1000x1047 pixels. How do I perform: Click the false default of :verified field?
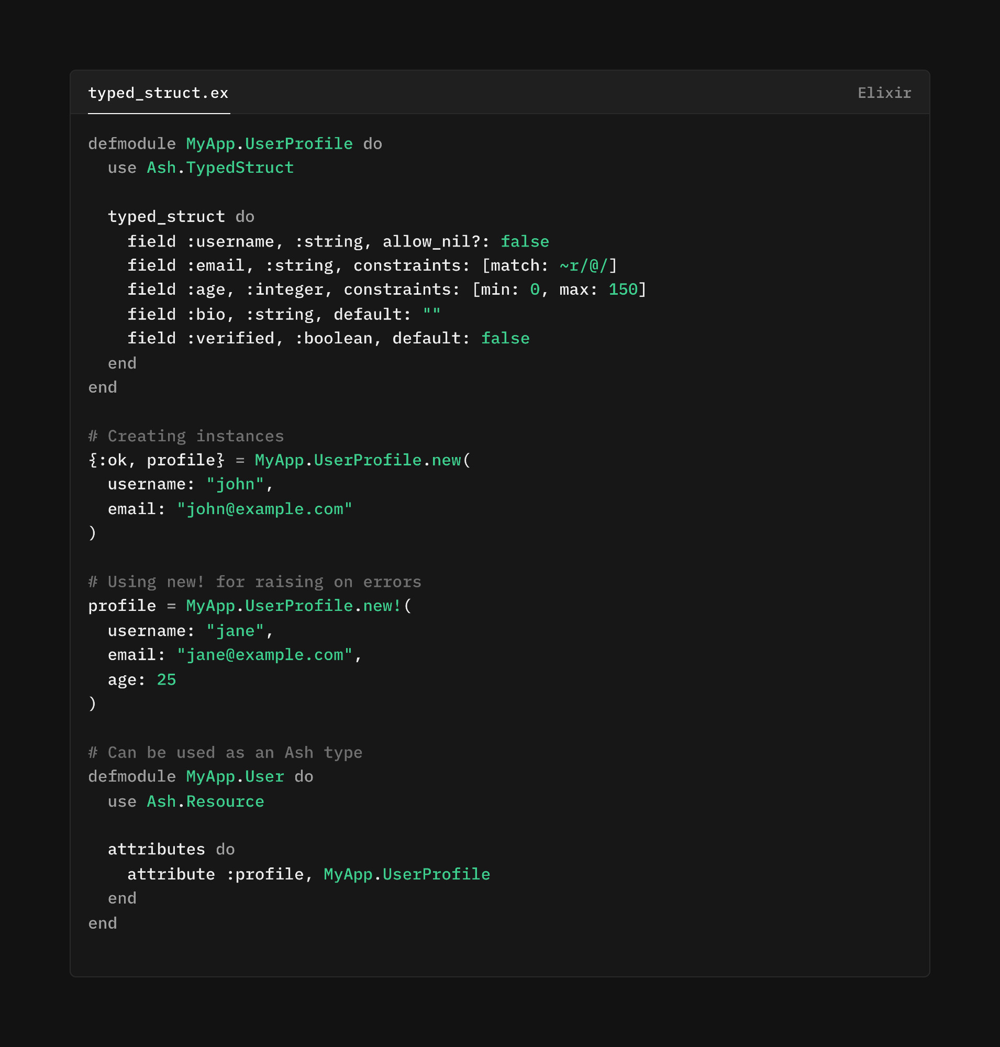(505, 339)
